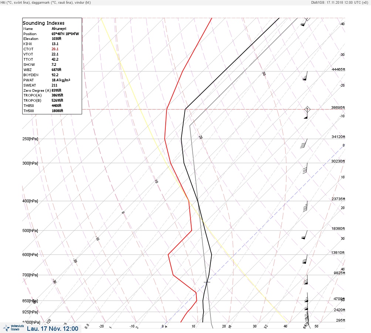Image resolution: width=371 pixels, height=333 pixels.
Task: Click the wind barb near 44465ft level
Action: click(x=305, y=76)
